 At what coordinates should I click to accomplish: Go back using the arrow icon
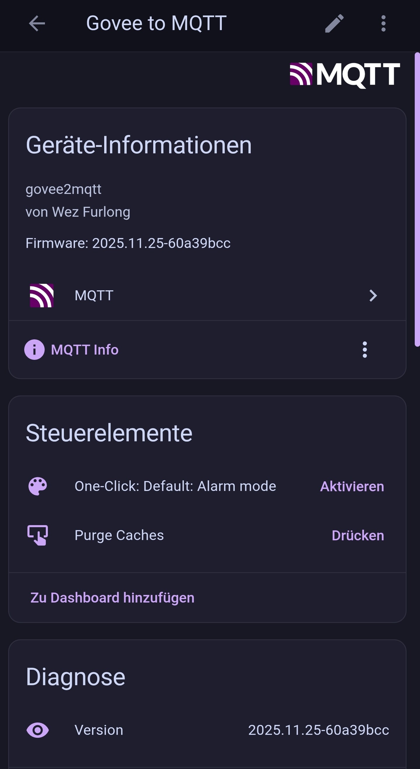37,23
